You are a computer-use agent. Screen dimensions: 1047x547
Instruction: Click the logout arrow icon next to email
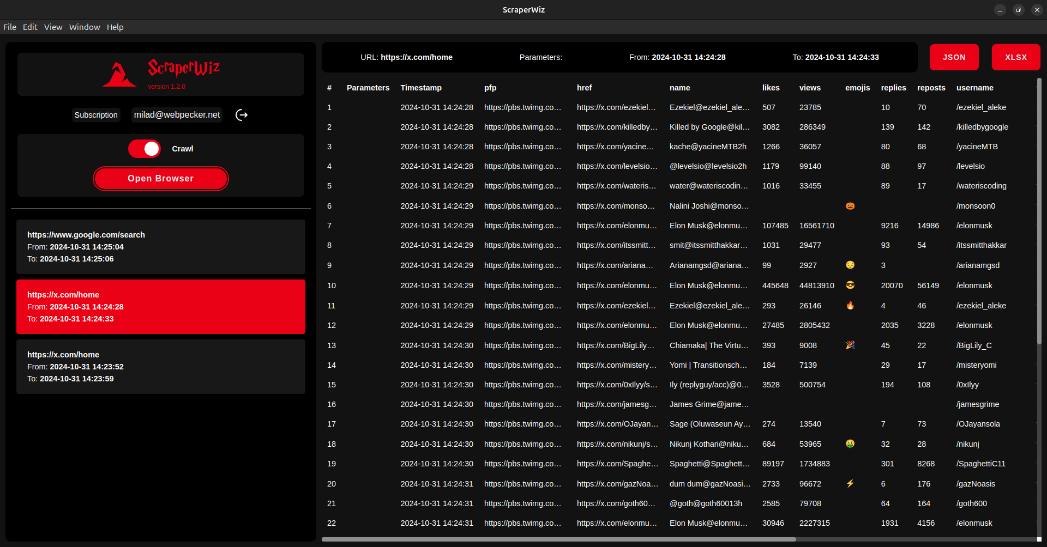click(242, 115)
